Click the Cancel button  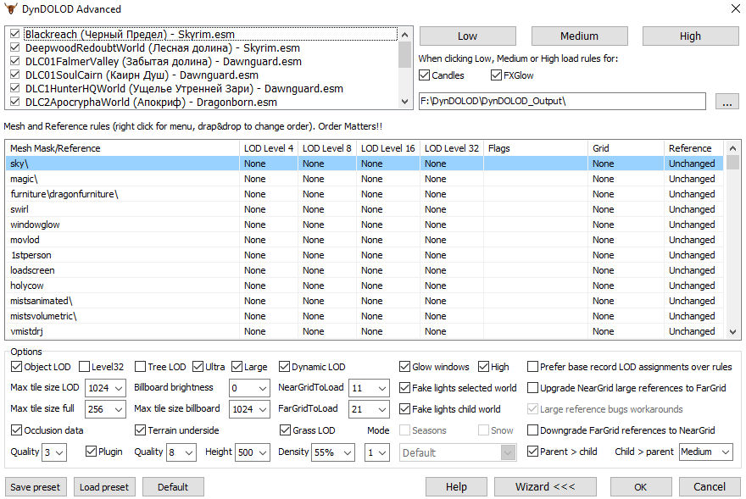(x=710, y=487)
